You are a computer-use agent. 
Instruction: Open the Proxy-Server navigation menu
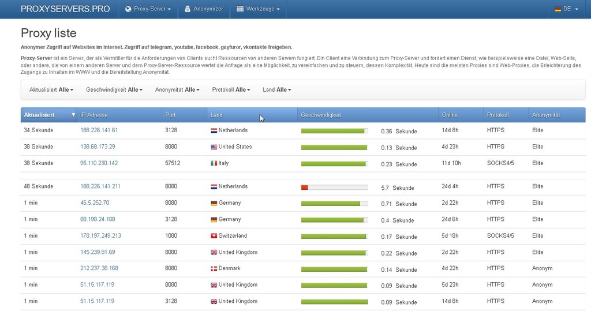(x=152, y=9)
